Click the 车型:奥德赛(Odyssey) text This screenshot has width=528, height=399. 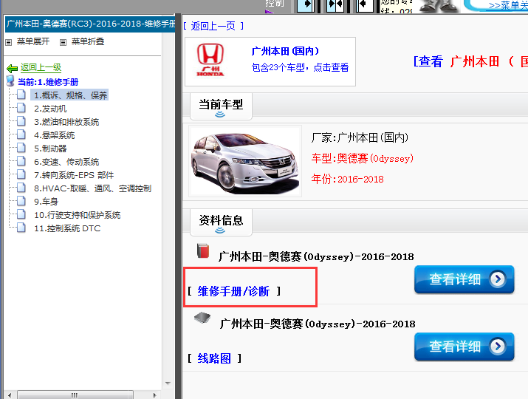click(363, 158)
